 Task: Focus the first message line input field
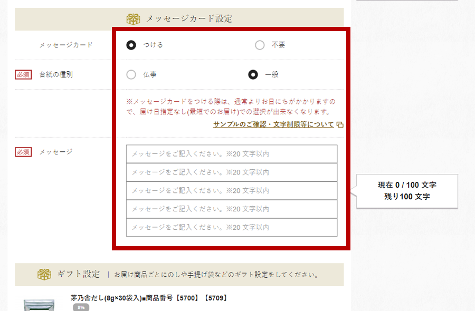232,154
